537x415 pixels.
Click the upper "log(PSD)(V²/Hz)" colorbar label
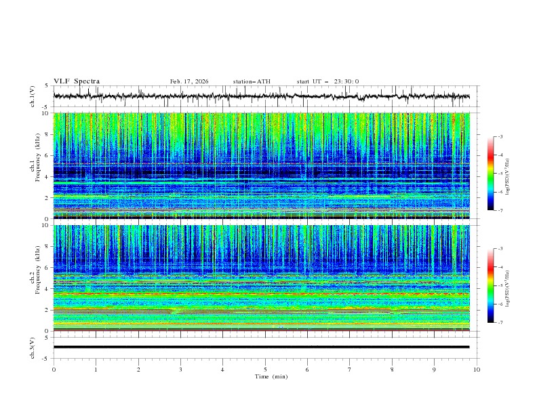[508, 177]
